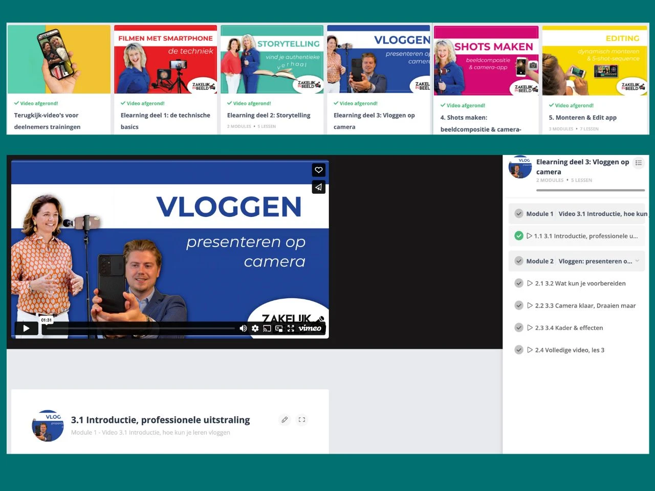Enter fullscreen on the video player

click(x=291, y=328)
